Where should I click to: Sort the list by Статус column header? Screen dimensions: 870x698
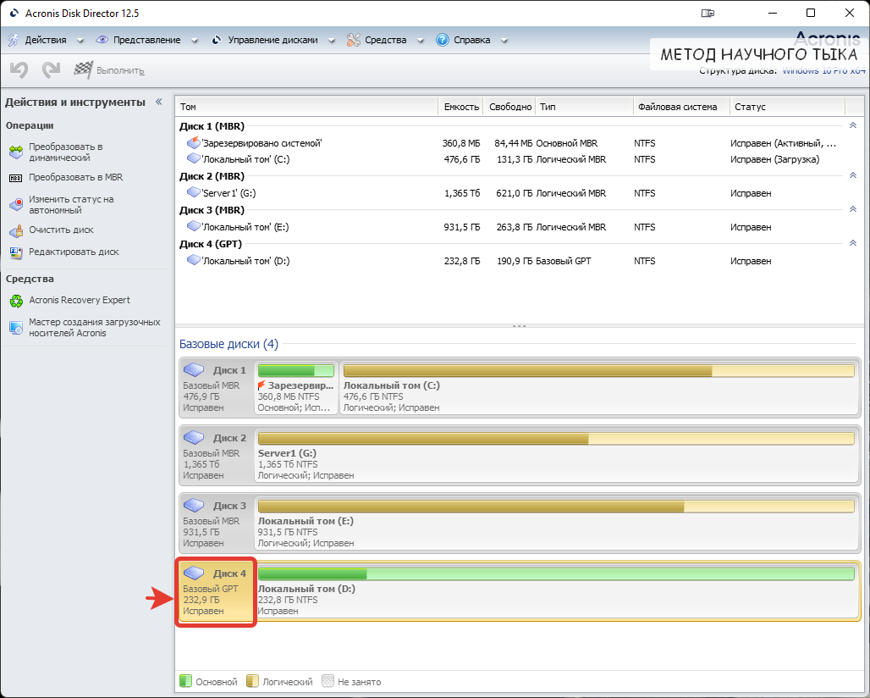(x=787, y=107)
